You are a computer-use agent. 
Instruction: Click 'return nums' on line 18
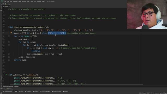[20, 60]
